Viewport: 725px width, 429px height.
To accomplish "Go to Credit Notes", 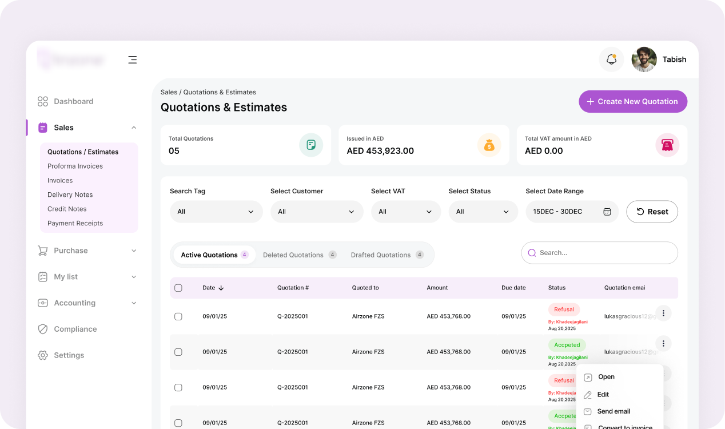I will pyautogui.click(x=67, y=209).
